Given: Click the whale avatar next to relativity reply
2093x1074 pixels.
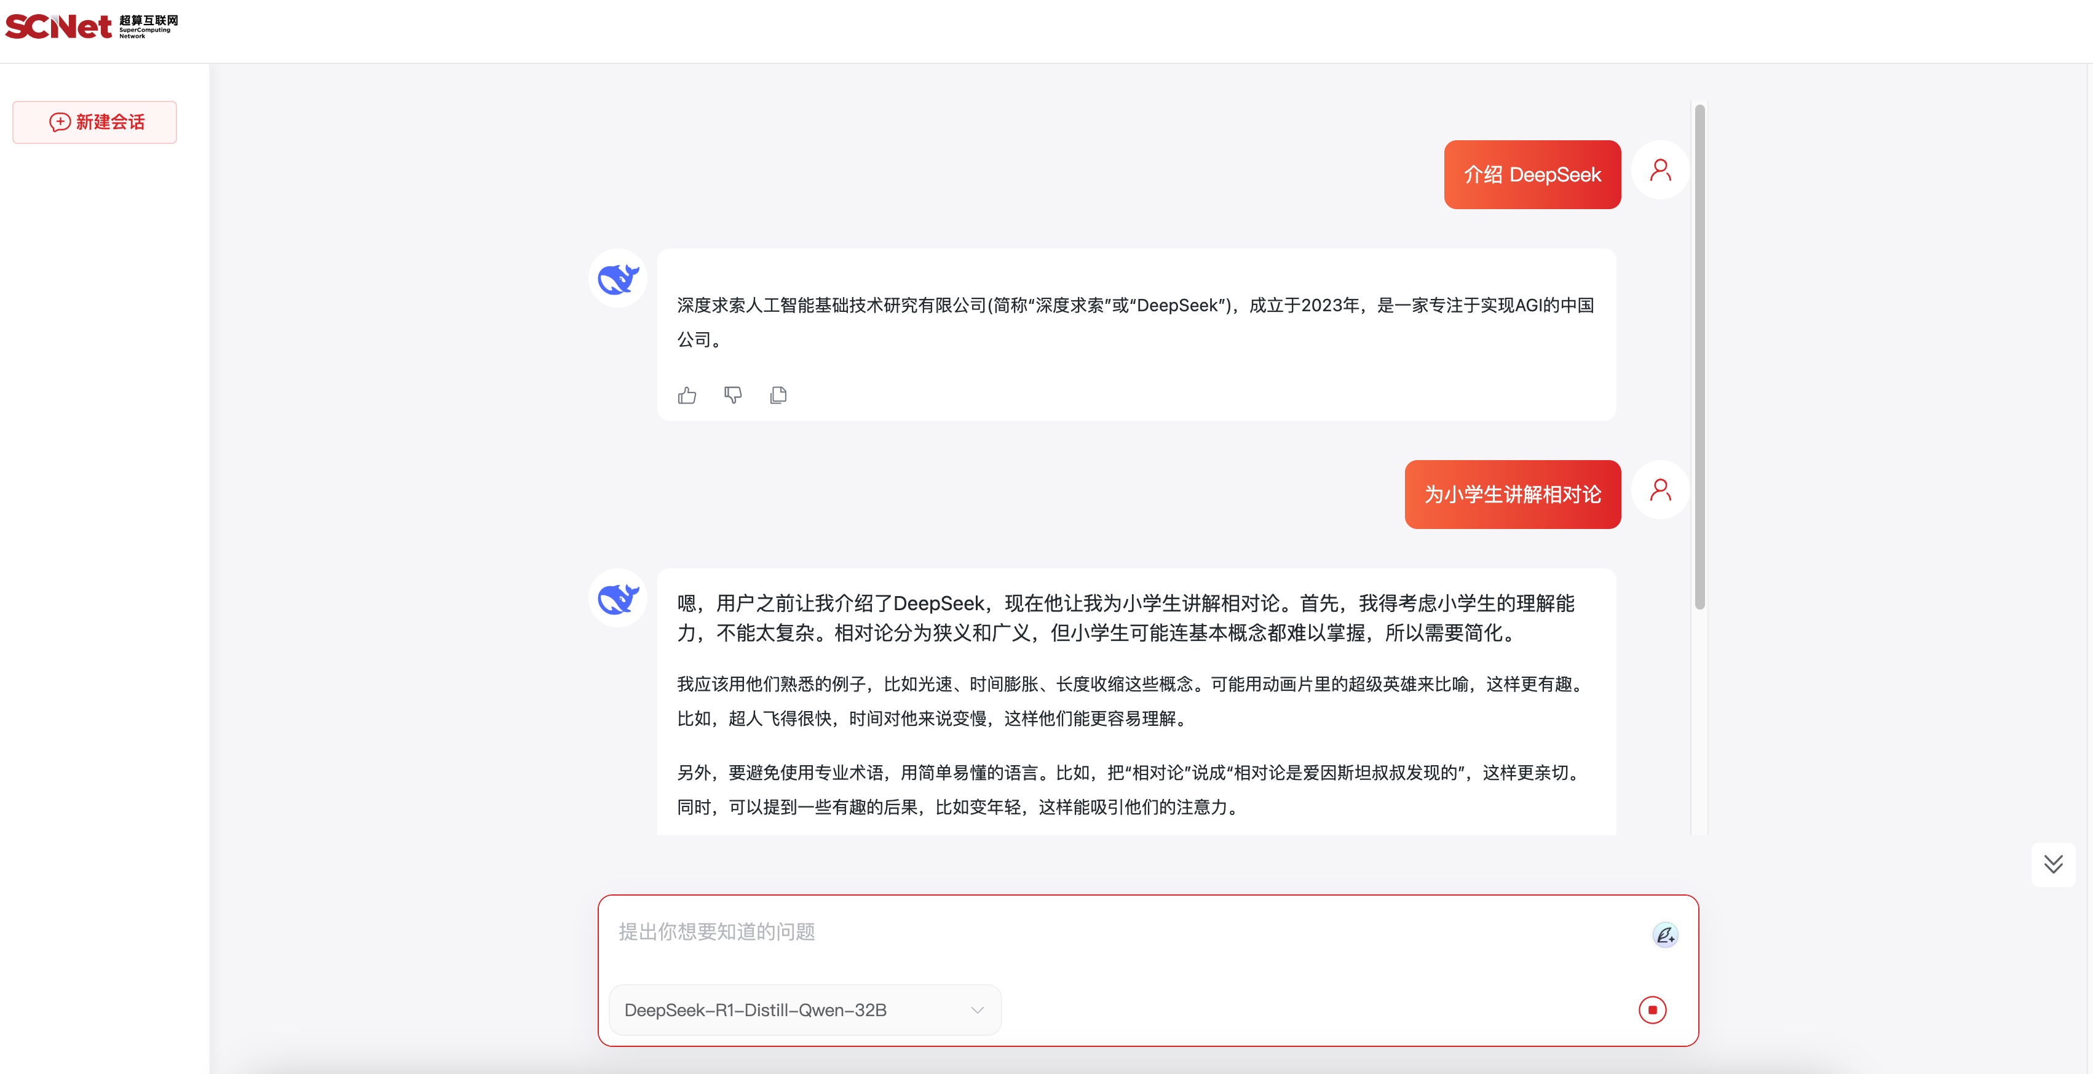Looking at the screenshot, I should click(617, 599).
